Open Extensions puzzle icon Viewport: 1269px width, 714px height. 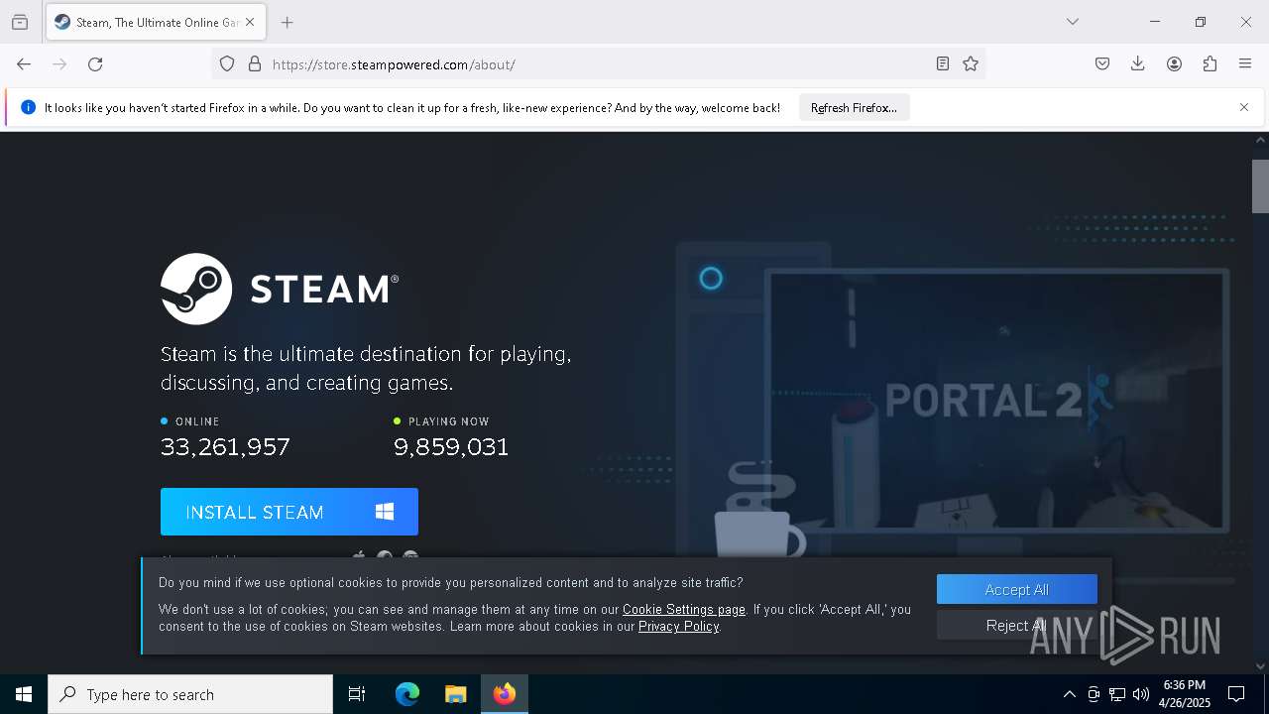point(1210,64)
